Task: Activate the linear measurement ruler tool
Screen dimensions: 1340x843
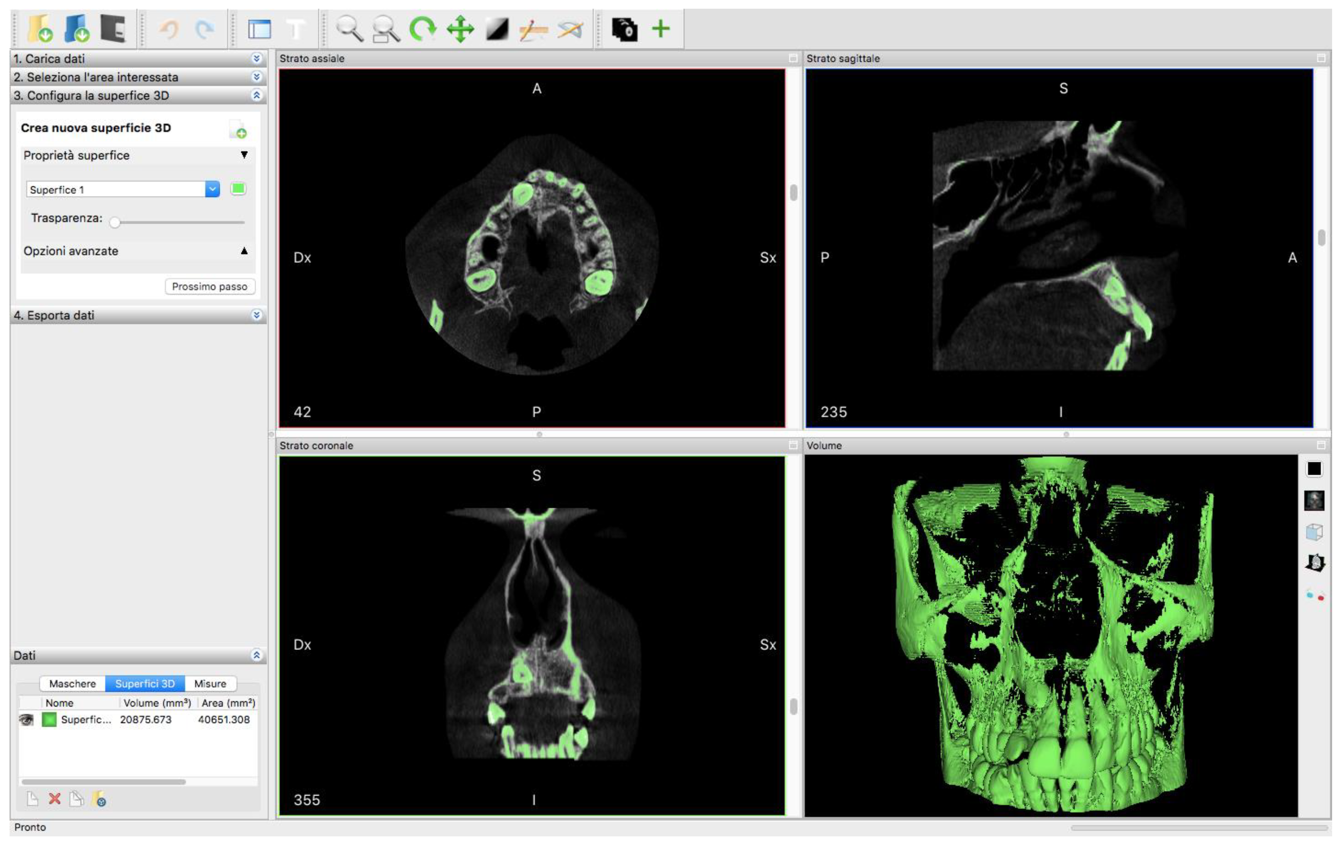Action: click(x=533, y=29)
